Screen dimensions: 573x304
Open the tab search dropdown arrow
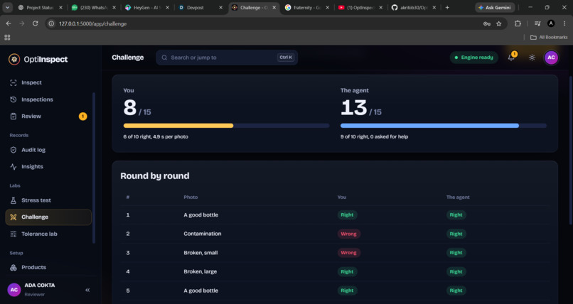(7, 7)
